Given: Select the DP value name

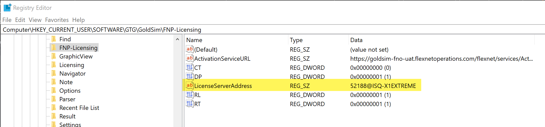Looking at the screenshot, I should [x=198, y=77].
